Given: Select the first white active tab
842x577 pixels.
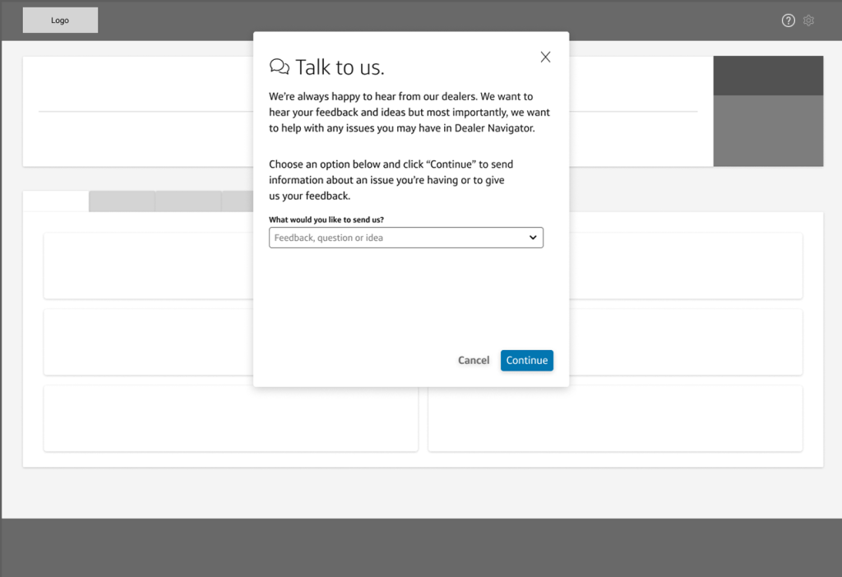Looking at the screenshot, I should point(56,201).
